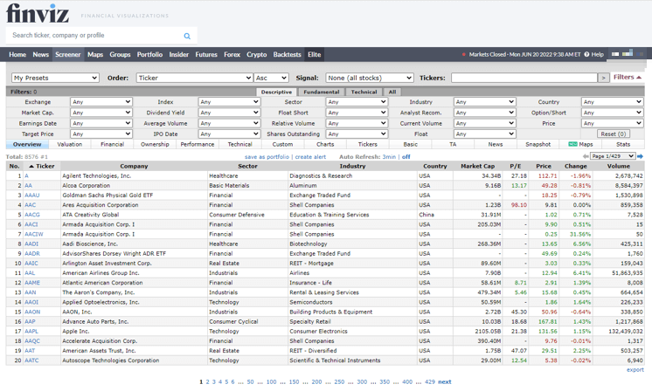The width and height of the screenshot is (652, 391).
Task: Click the gray previous page arrow
Action: click(586, 156)
